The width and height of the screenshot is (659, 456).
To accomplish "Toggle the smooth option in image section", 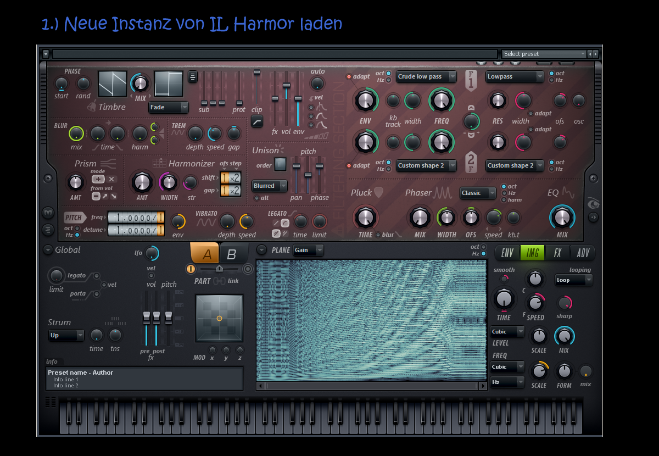I will pos(504,278).
